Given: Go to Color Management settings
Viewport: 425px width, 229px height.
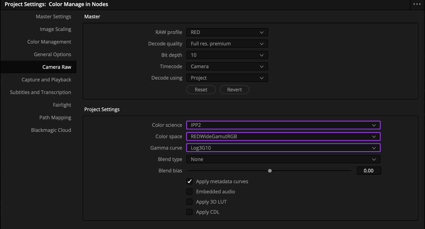Looking at the screenshot, I should (x=49, y=42).
